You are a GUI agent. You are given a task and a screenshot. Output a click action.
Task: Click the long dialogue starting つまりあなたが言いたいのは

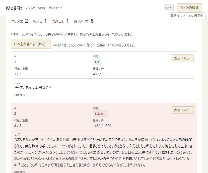click(103, 152)
